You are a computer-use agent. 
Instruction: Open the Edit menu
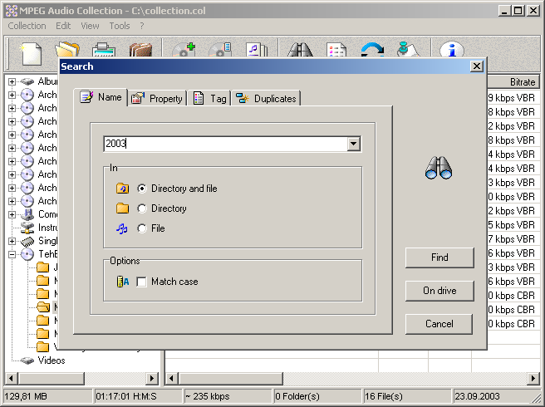click(x=63, y=26)
